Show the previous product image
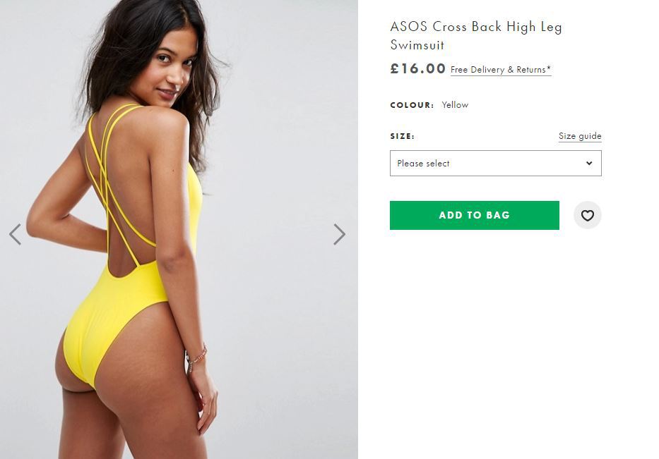This screenshot has width=659, height=459. [15, 234]
